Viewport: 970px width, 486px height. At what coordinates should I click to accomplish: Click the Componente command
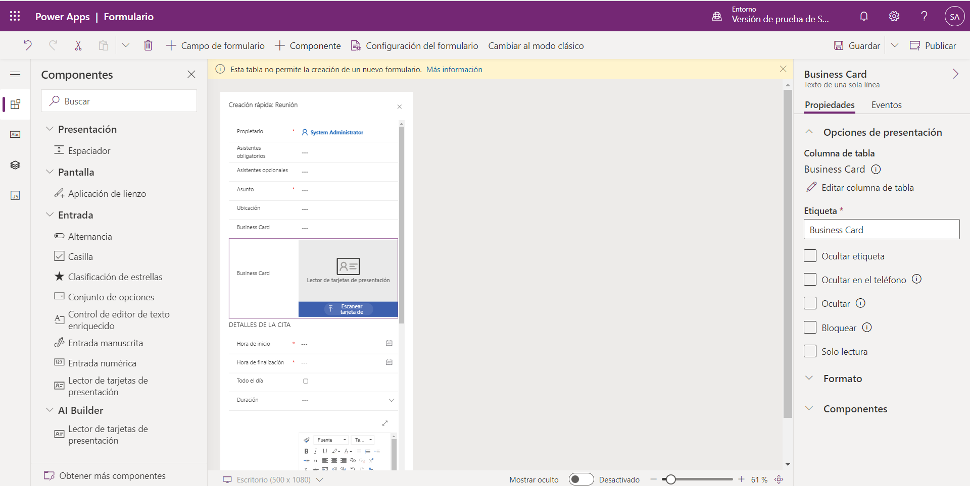(x=308, y=45)
